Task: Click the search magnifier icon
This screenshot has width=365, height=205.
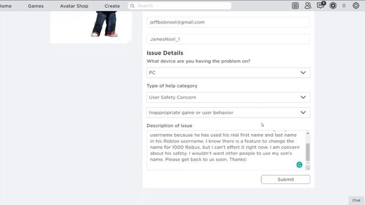Action: point(132,6)
